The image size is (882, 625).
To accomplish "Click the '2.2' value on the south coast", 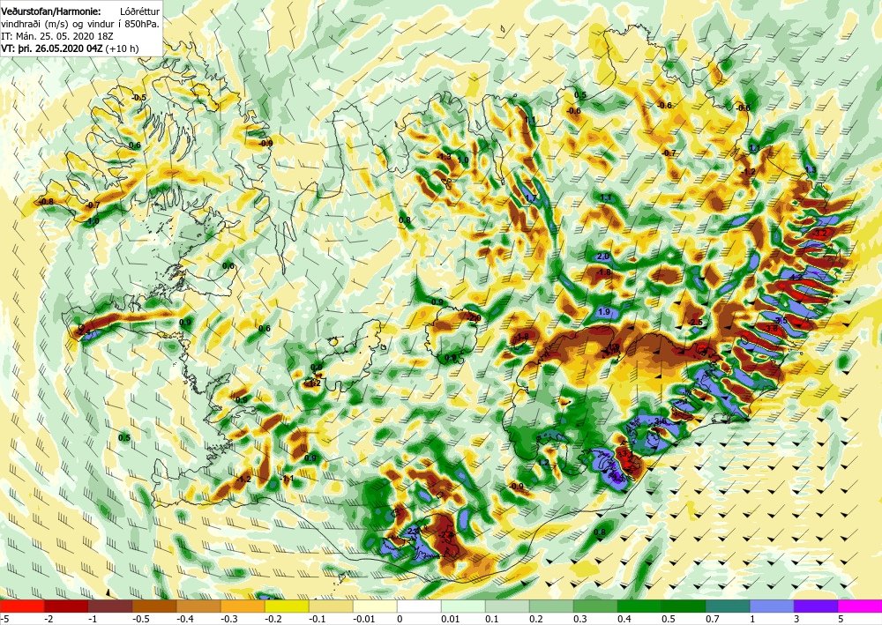I will coord(413,532).
